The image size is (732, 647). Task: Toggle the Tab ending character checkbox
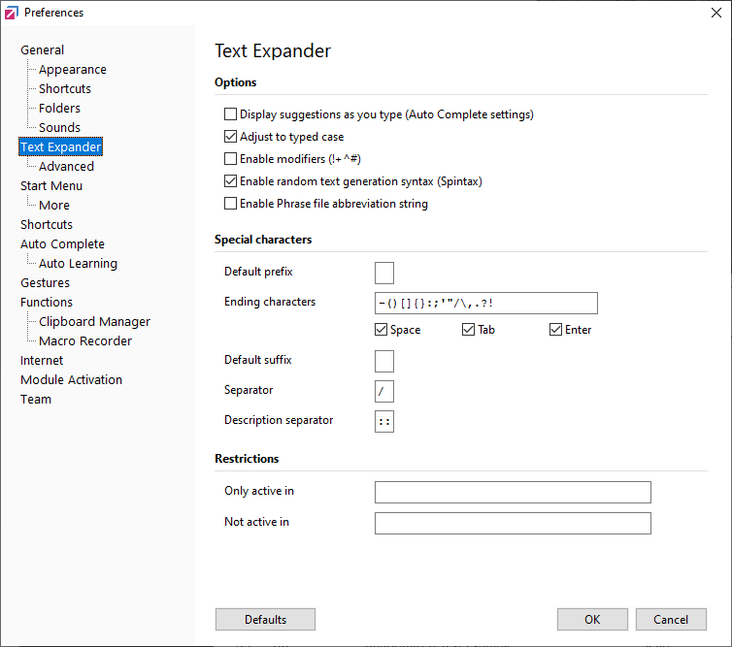tap(469, 330)
